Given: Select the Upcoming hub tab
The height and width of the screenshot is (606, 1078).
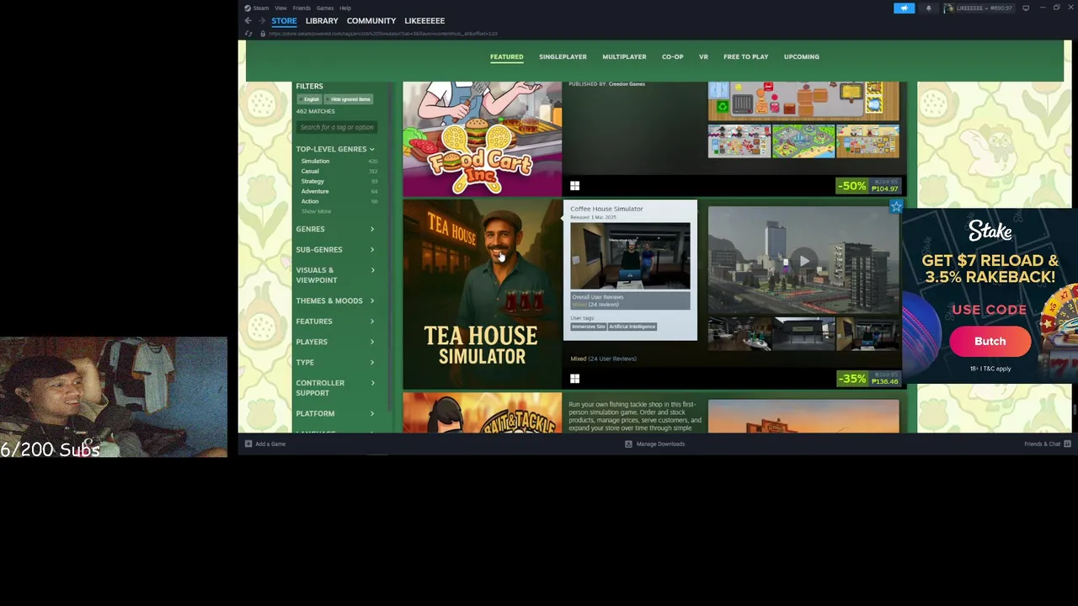Looking at the screenshot, I should pos(802,56).
